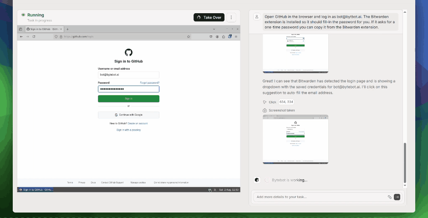Click the chat scrollbar up arrow
This screenshot has height=218, width=428.
click(405, 12)
